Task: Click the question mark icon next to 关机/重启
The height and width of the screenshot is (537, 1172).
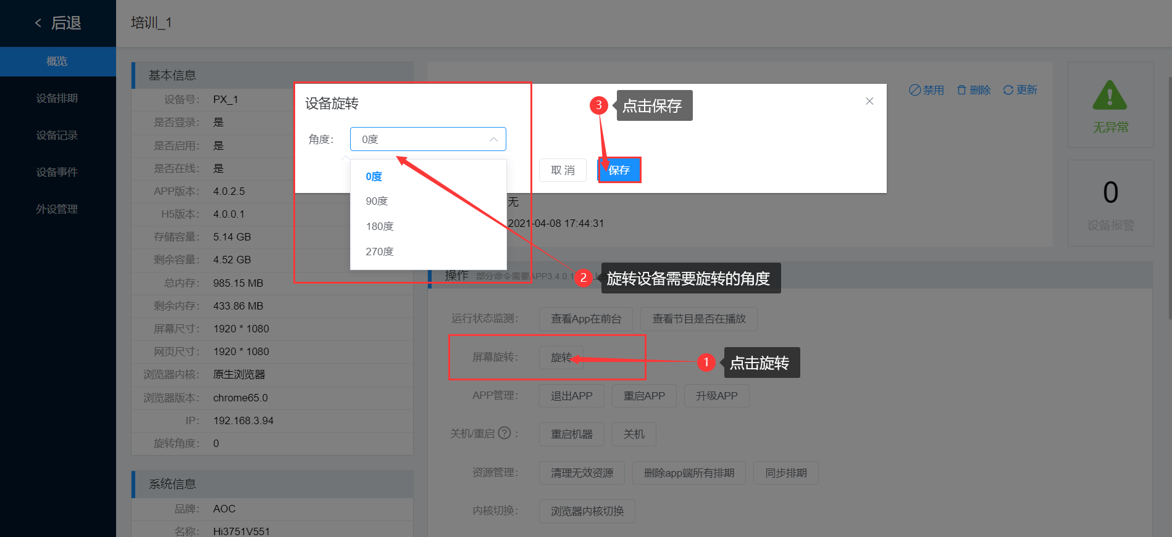Action: pyautogui.click(x=504, y=433)
